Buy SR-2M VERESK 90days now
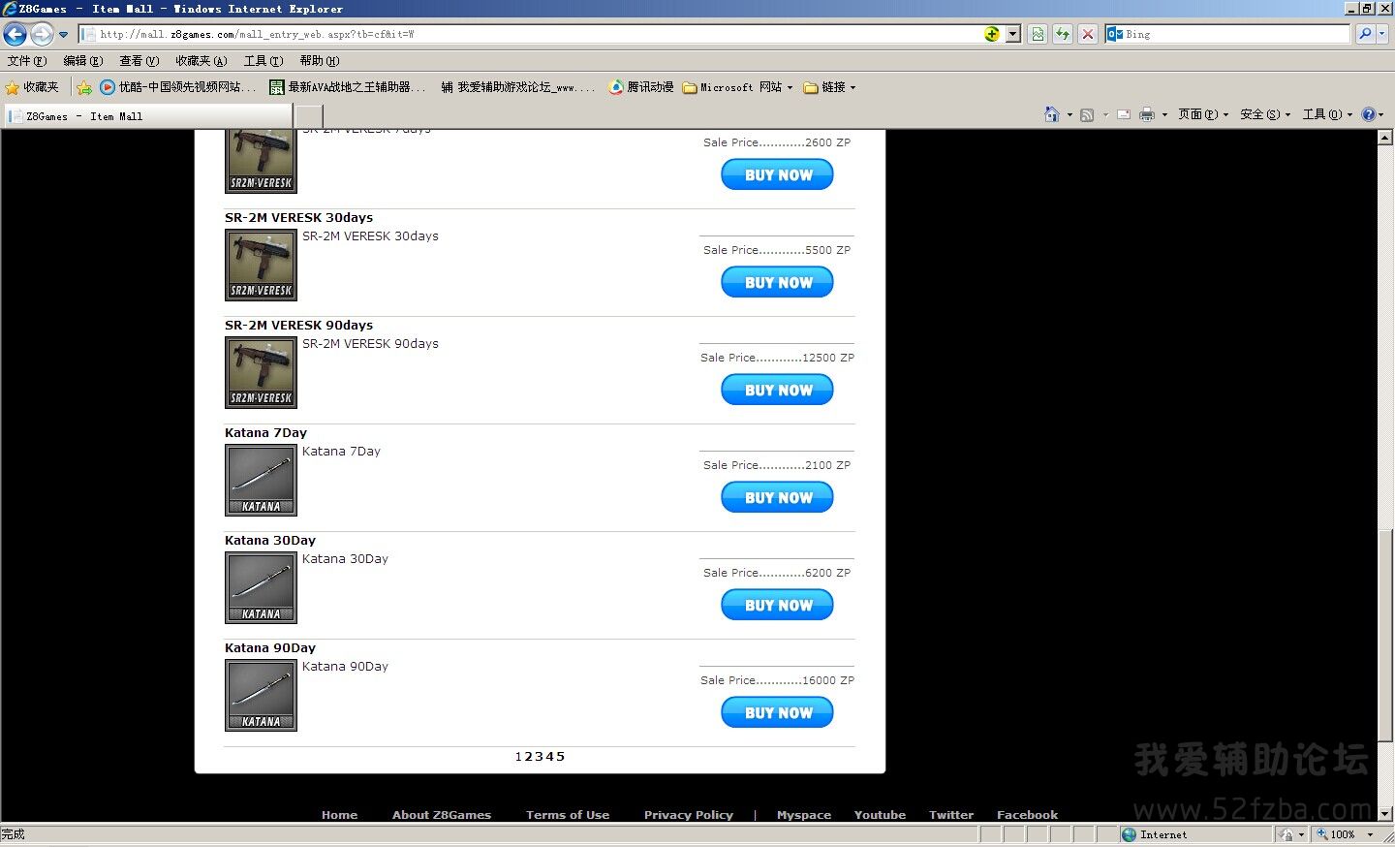 778,391
